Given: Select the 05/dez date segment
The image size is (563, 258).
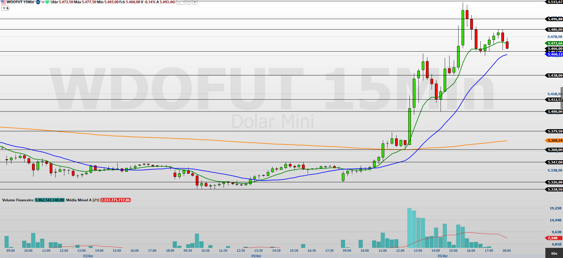Looking at the screenshot, I should [443, 256].
